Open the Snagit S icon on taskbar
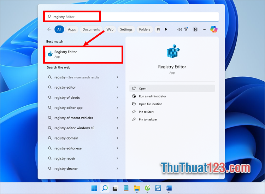Screen dimensions: 265x194 [158, 188]
